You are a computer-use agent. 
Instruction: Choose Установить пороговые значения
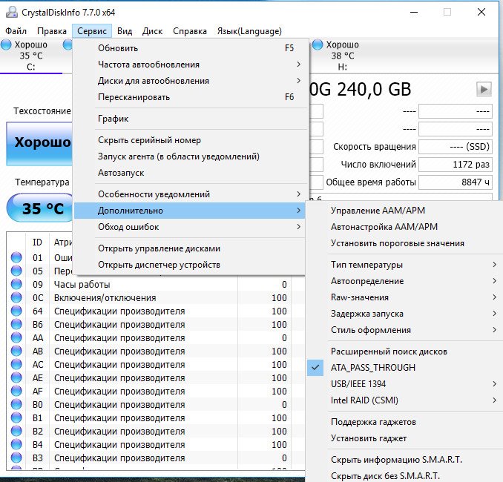[404, 243]
